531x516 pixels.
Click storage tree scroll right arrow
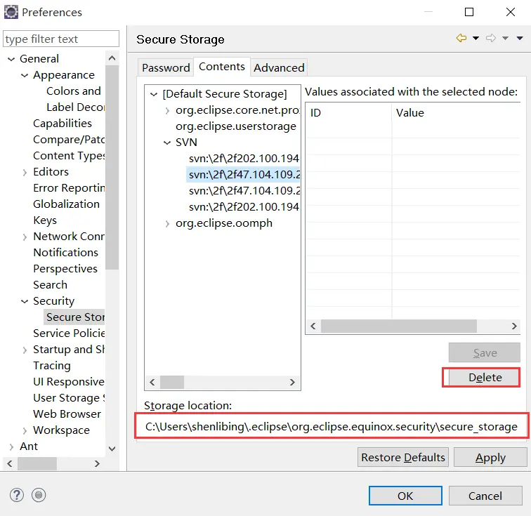pos(293,382)
